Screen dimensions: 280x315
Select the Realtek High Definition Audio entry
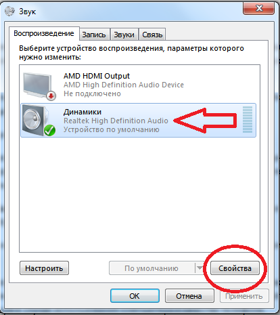pyautogui.click(x=116, y=121)
